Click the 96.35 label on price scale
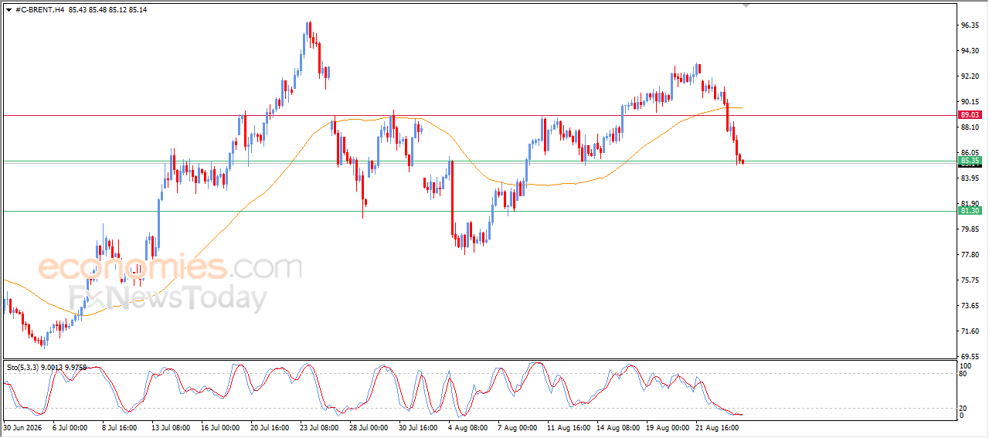The image size is (989, 438). (x=969, y=25)
